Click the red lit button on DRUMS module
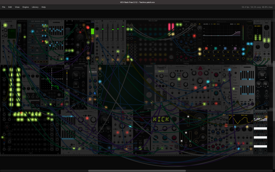Image resolution: width=275 pixels, height=172 pixels. click(88, 28)
